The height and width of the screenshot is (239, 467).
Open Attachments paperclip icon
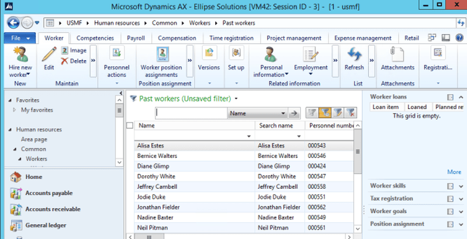(397, 55)
